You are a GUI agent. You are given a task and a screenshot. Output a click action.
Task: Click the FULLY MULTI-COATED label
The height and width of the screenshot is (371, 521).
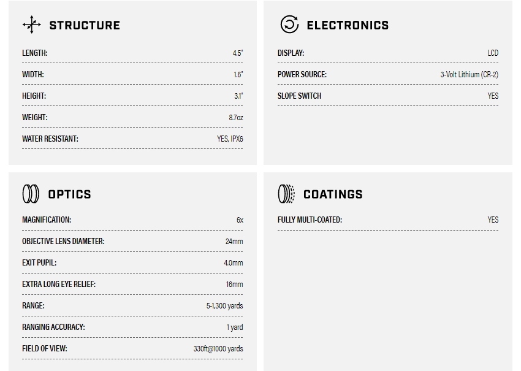point(310,220)
